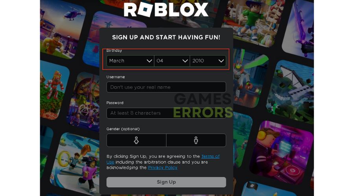354x196 pixels.
Task: Open the birthday day dropdown showing 04
Action: tap(172, 61)
